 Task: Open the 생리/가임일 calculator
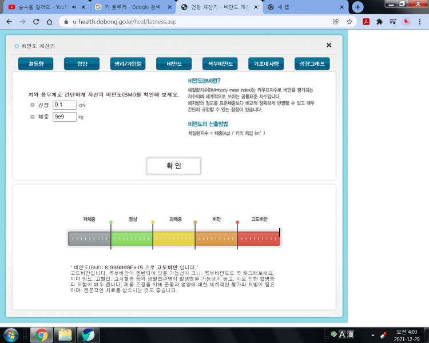[128, 63]
